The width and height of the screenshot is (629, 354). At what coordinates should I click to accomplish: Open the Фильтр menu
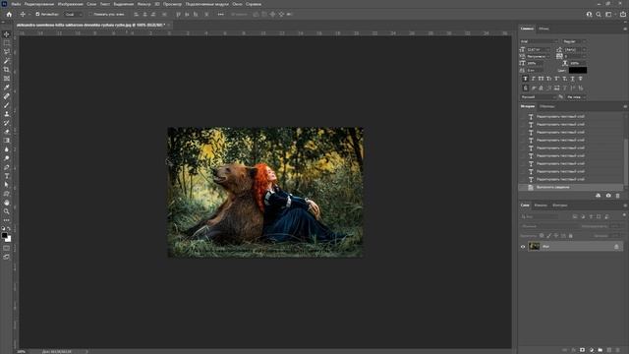[144, 4]
